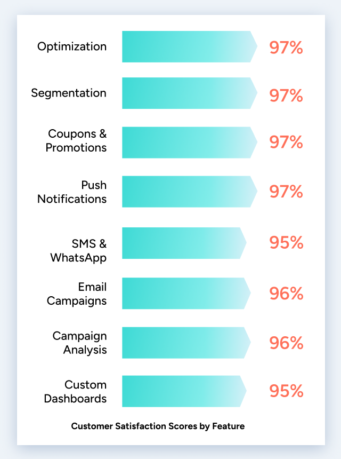Click the Push Notifications score bar

pos(186,192)
